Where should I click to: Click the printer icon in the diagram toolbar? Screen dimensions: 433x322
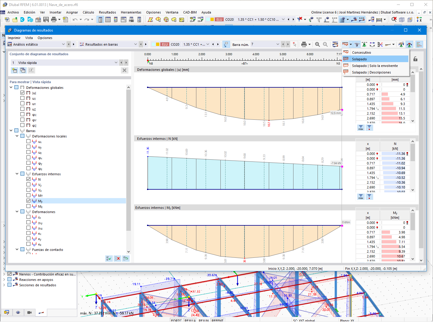304,44
